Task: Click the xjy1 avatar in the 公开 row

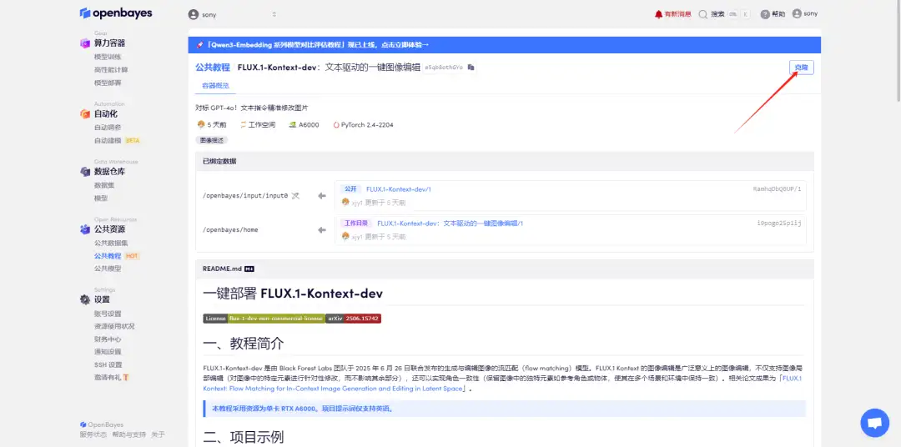Action: (x=345, y=203)
